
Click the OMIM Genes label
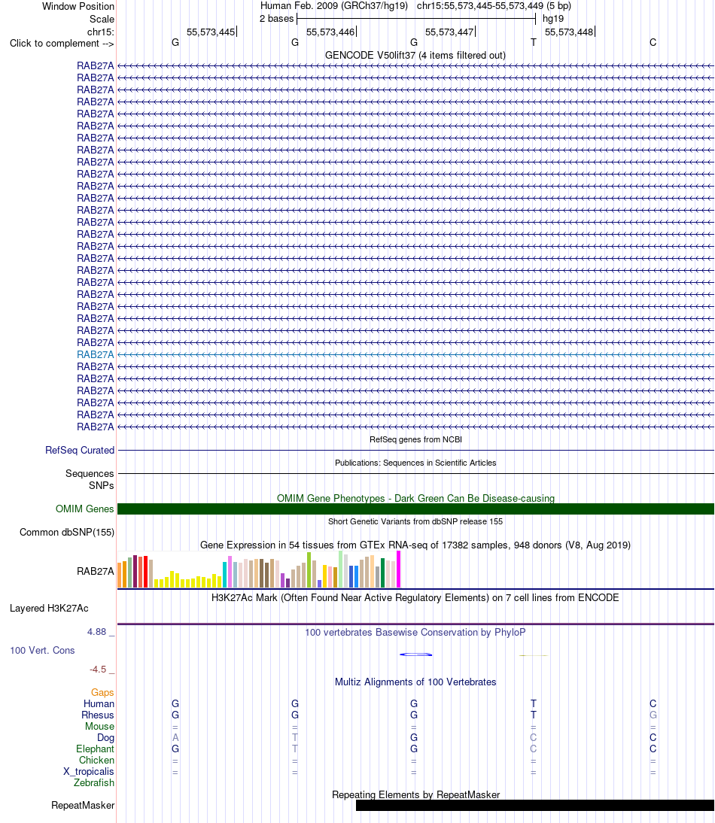[x=84, y=509]
